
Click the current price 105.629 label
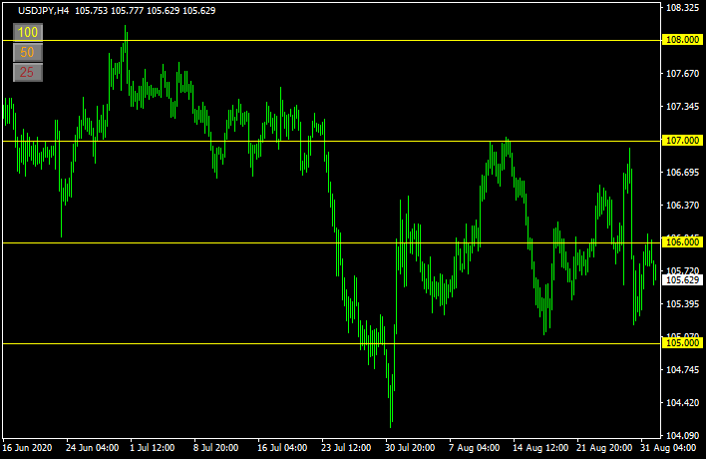683,280
